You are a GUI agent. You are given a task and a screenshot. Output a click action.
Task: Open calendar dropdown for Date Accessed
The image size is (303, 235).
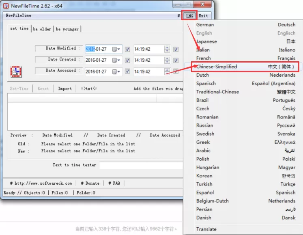pos(116,72)
